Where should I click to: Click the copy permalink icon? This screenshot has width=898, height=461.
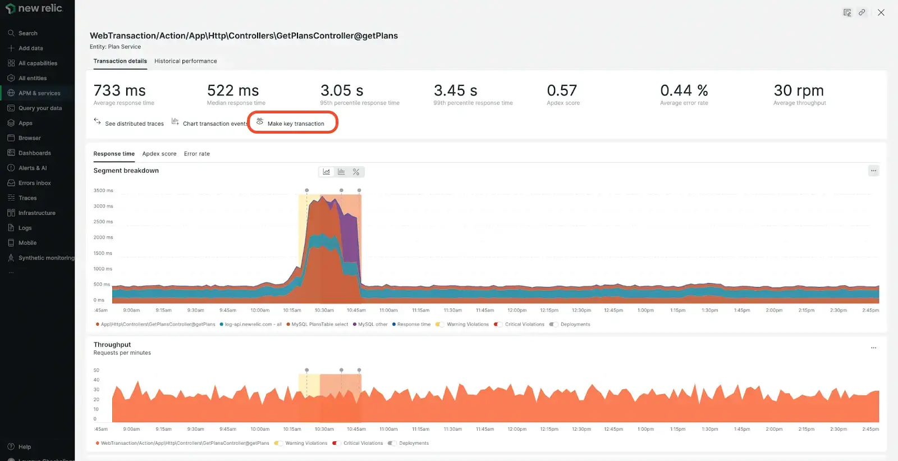(x=862, y=12)
